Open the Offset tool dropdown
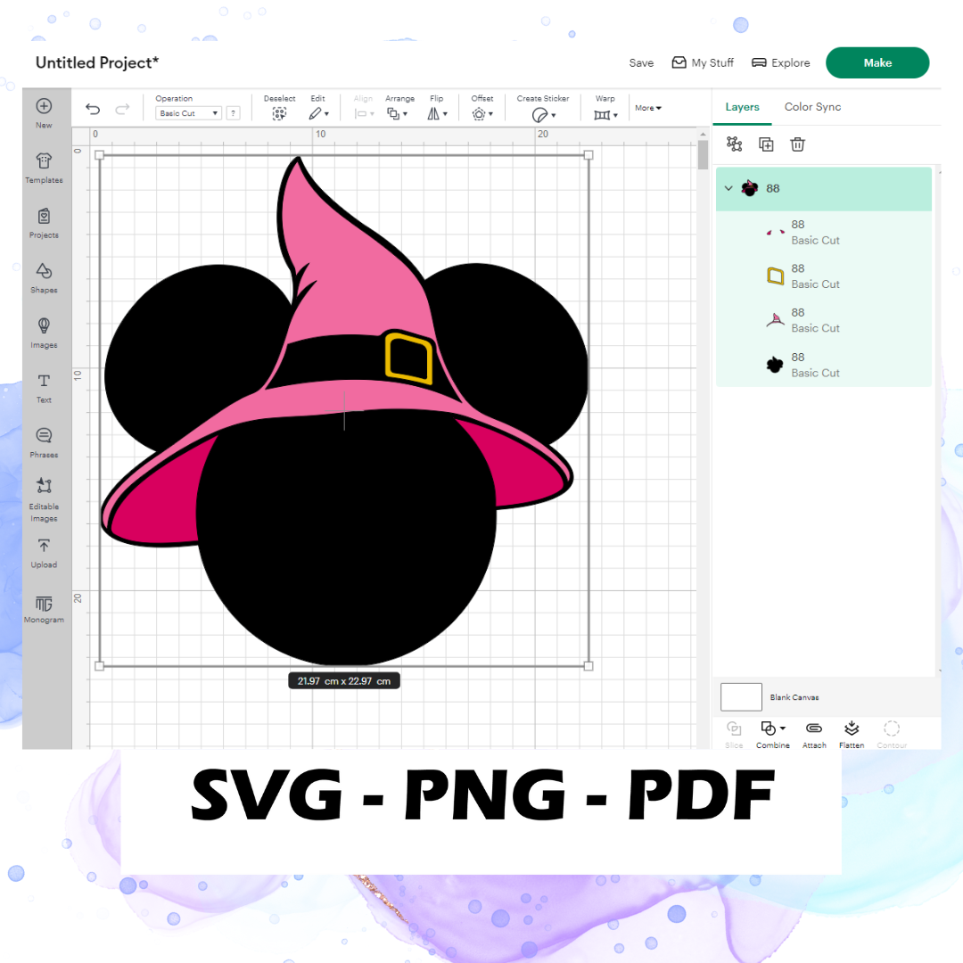Image resolution: width=963 pixels, height=963 pixels. click(x=482, y=113)
